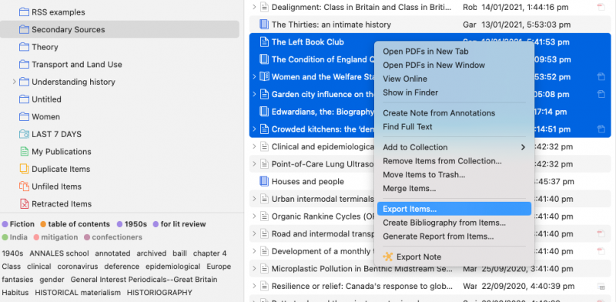Click the My Publications document icon
Viewport: 616px width, 302px height.
click(24, 152)
